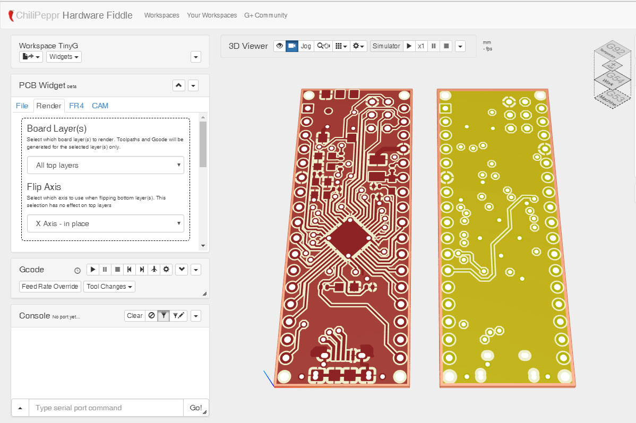Toggle the console filter funnel button
Screen dimensions: 636x423
(164, 316)
